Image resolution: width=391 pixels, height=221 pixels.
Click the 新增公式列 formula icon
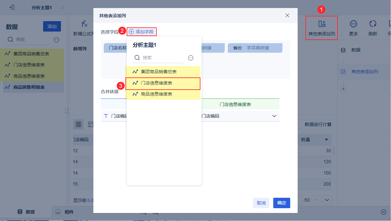pyautogui.click(x=84, y=24)
